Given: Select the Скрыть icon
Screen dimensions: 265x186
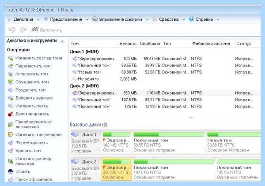Looking at the screenshot, I should coord(11,171).
